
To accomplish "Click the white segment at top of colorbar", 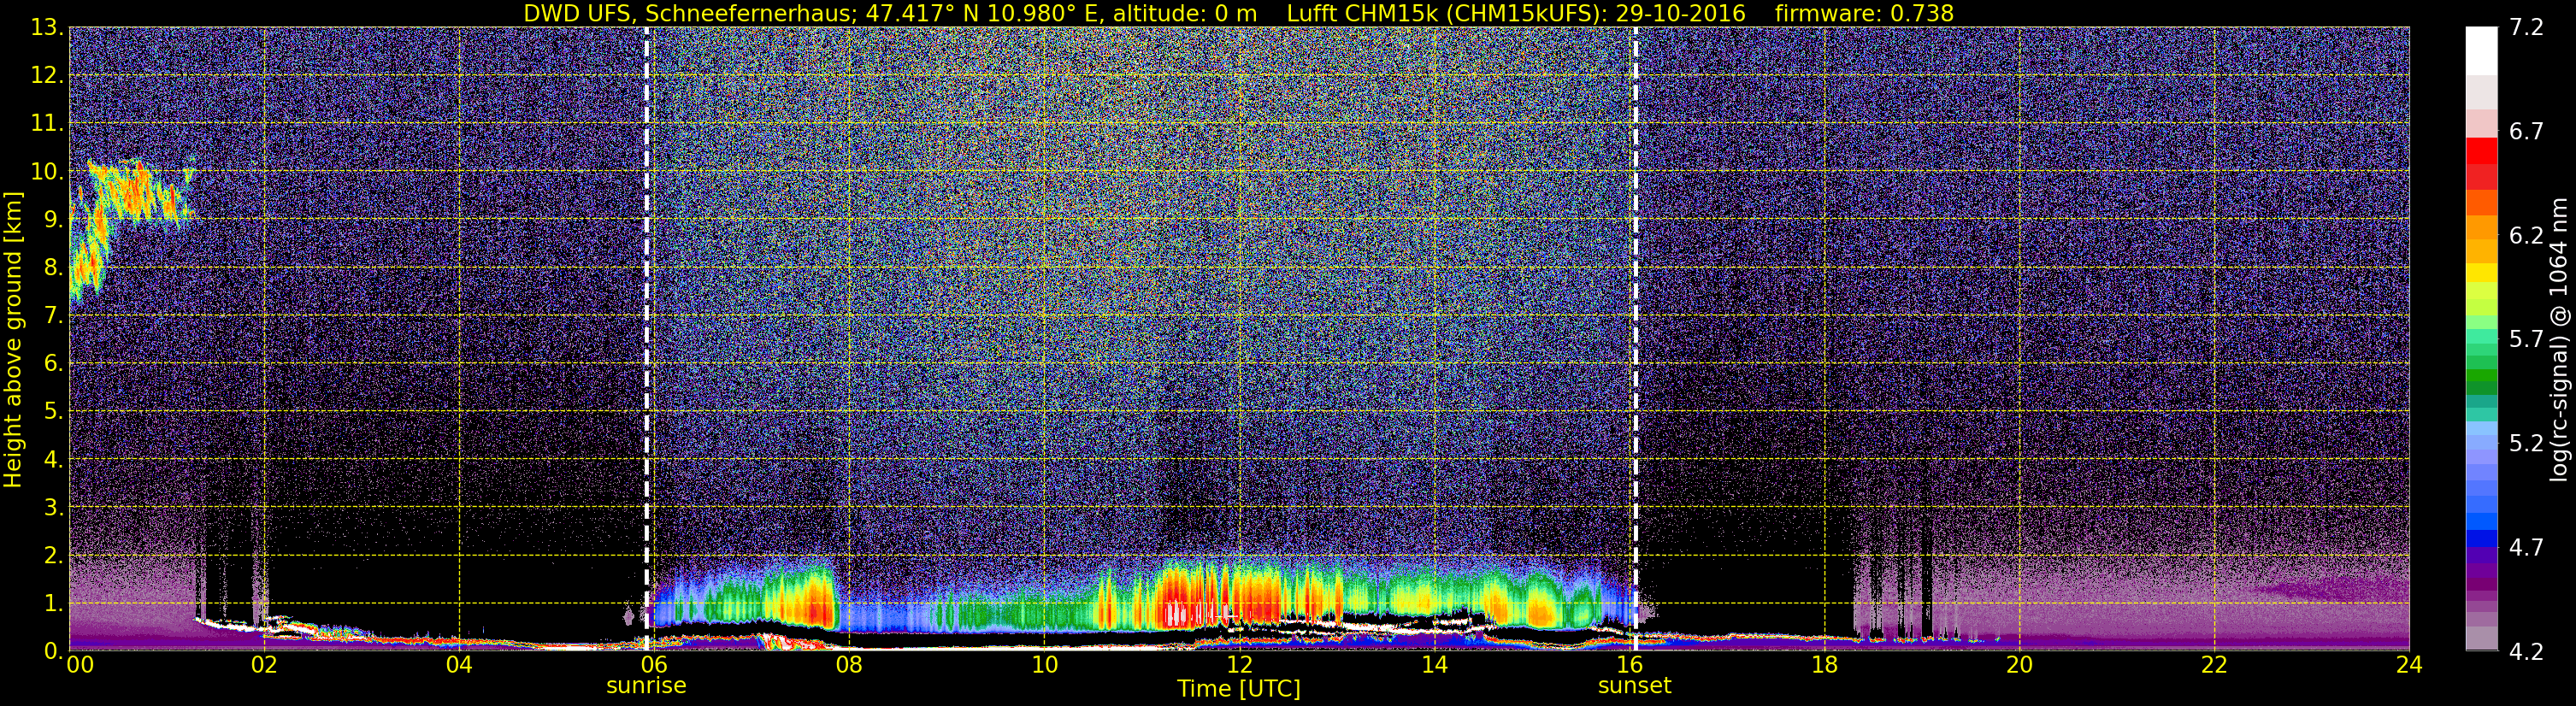I will coord(2481,50).
